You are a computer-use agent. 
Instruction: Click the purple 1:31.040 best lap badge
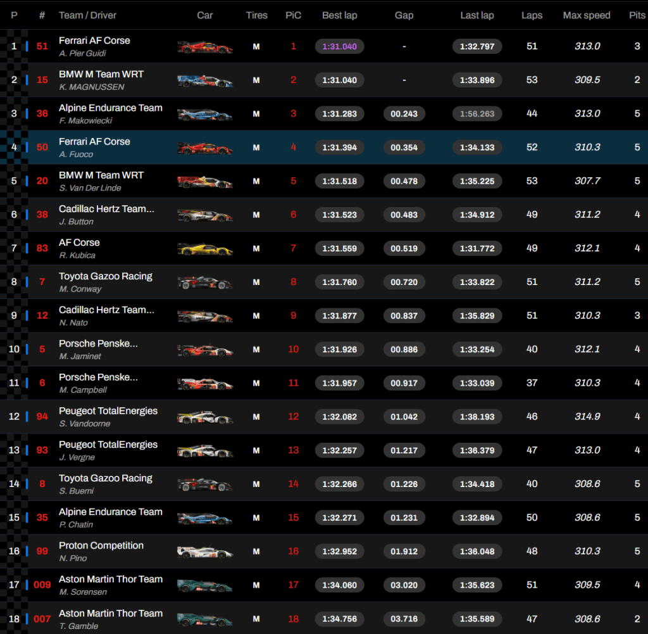[x=340, y=46]
